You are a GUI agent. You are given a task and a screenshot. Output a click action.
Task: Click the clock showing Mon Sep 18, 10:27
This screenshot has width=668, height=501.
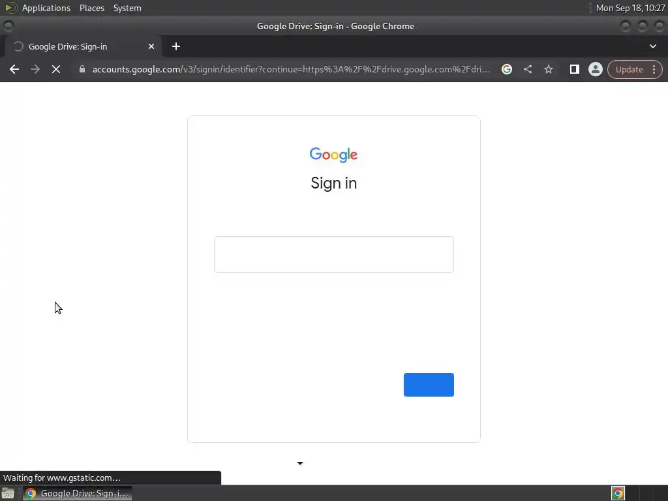click(x=630, y=8)
